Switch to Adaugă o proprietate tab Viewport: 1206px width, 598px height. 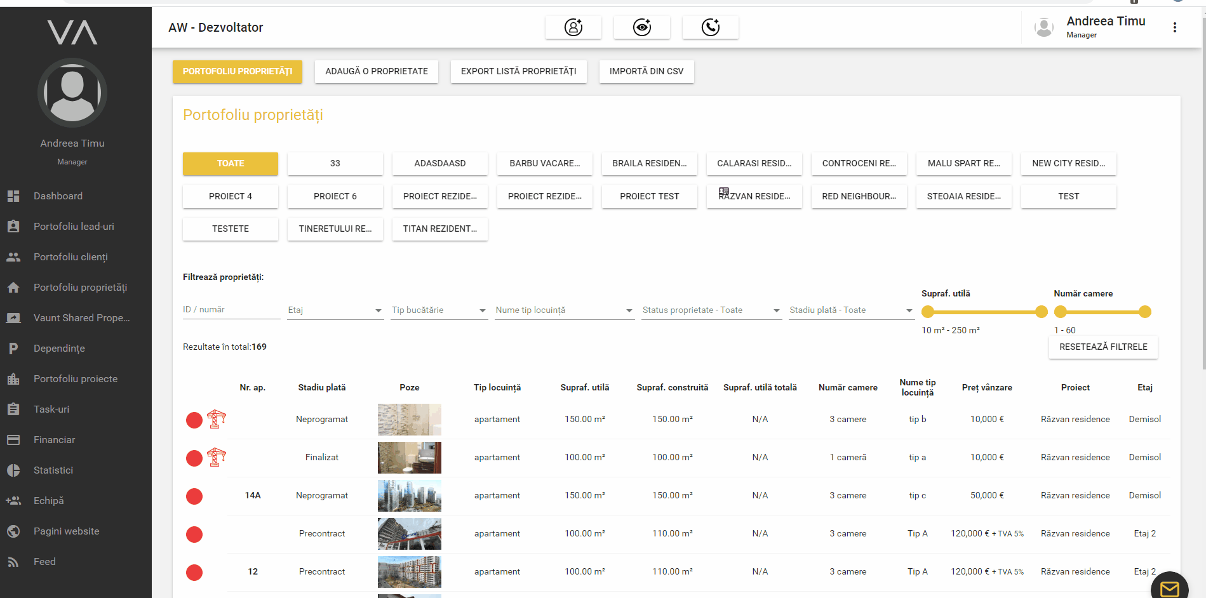click(377, 72)
